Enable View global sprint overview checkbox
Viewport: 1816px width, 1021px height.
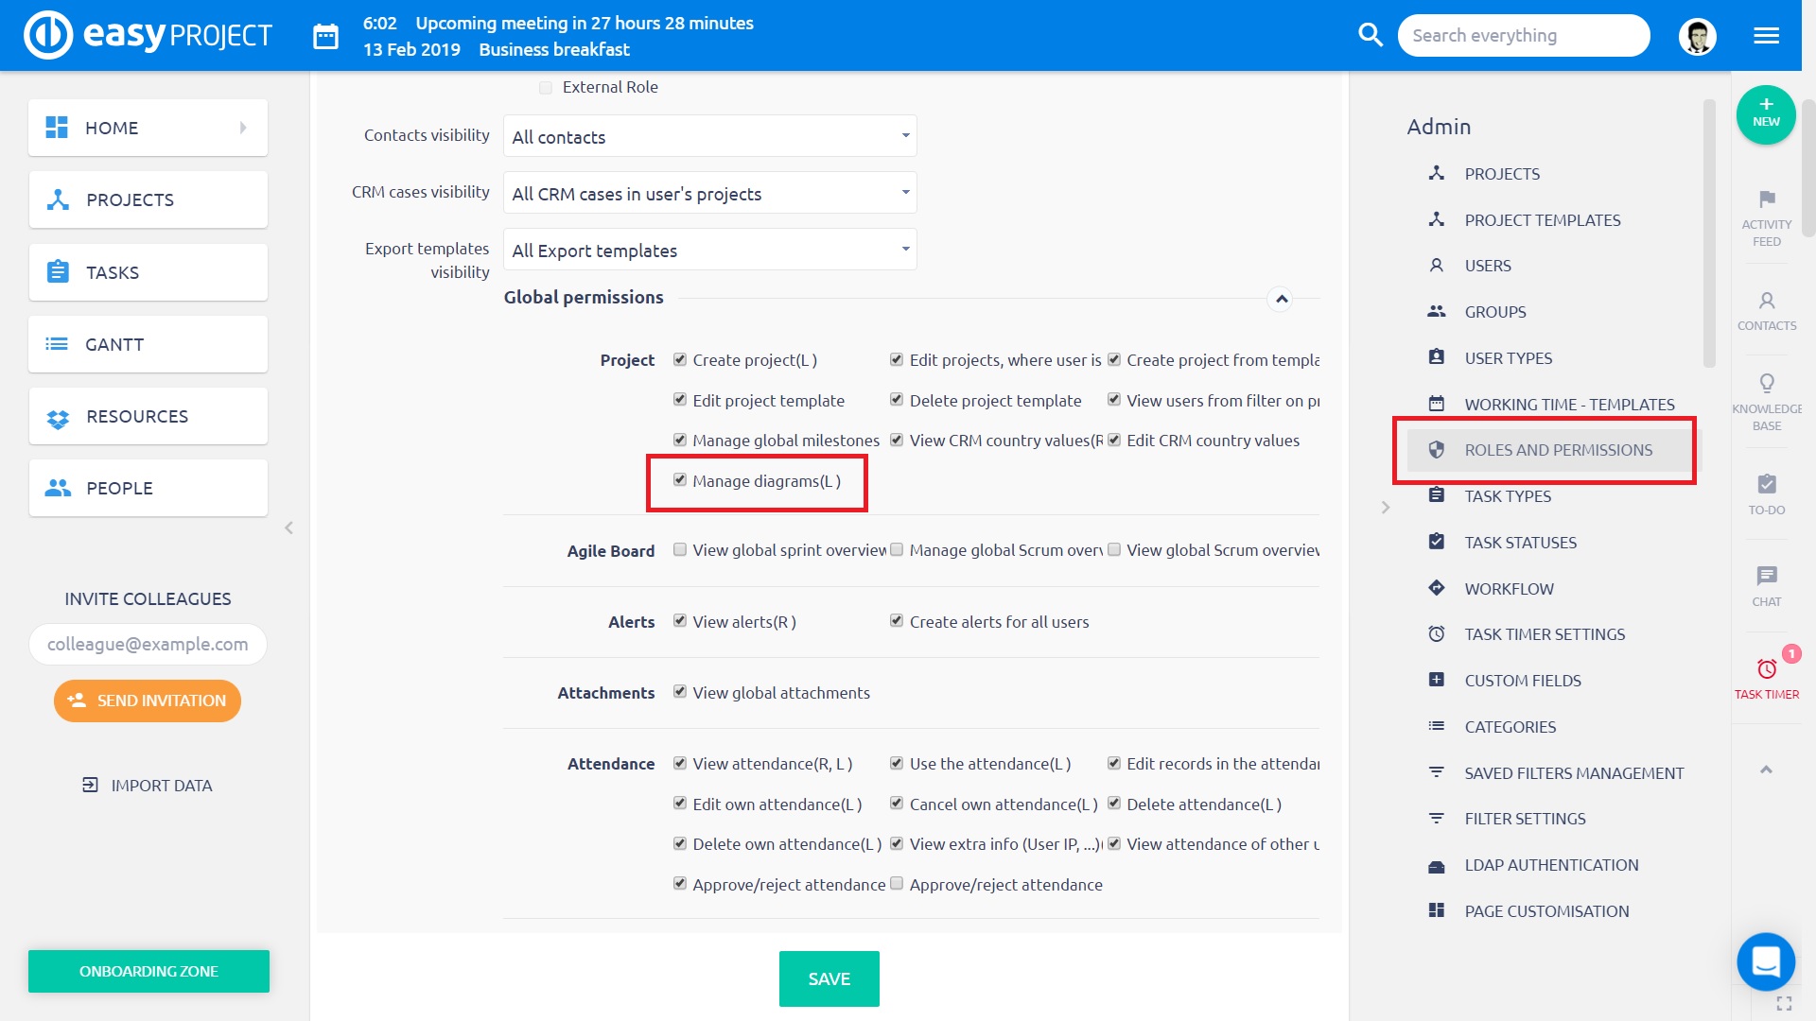pyautogui.click(x=680, y=550)
